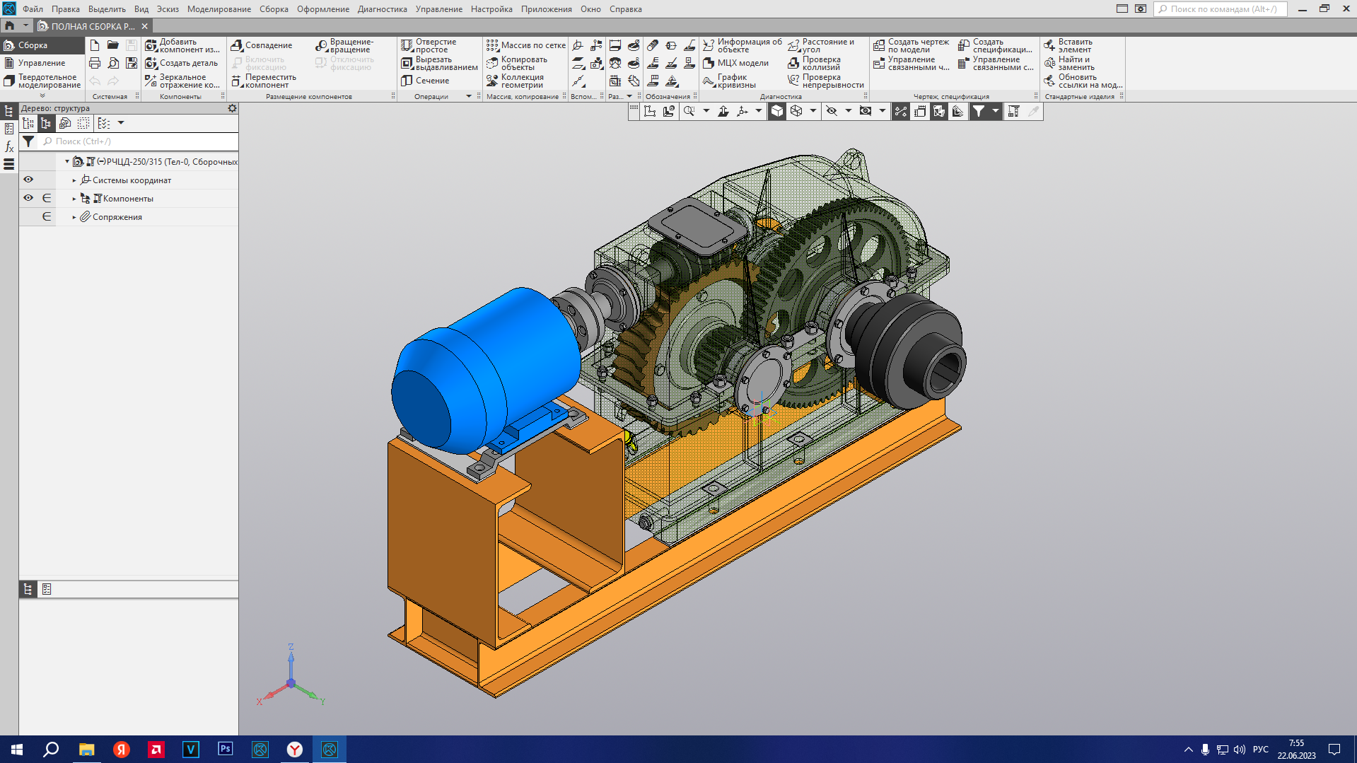1357x763 pixels.
Task: Select Вырезать выдавливанием operation
Action: (x=439, y=63)
